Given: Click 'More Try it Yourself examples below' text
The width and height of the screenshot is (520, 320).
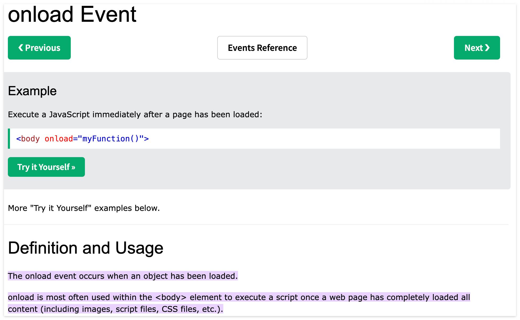Looking at the screenshot, I should tap(84, 208).
